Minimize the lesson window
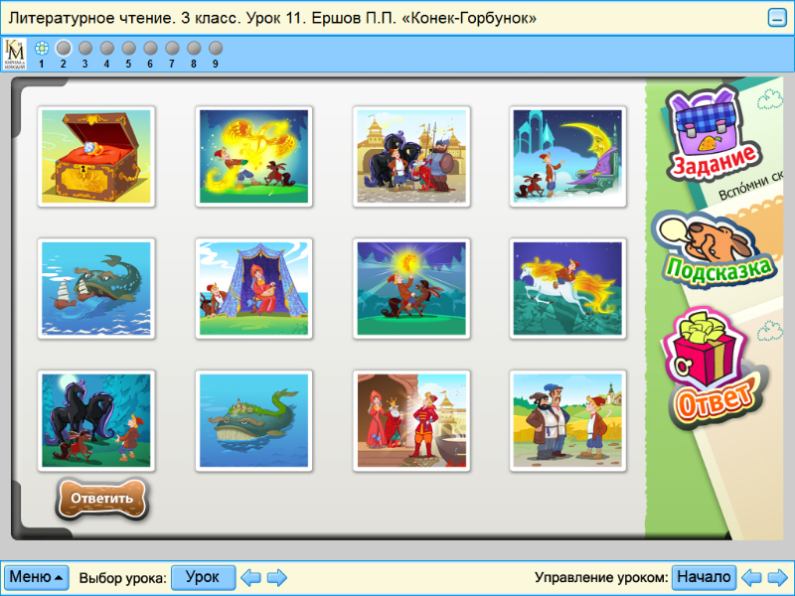The width and height of the screenshot is (795, 596). coord(777,18)
